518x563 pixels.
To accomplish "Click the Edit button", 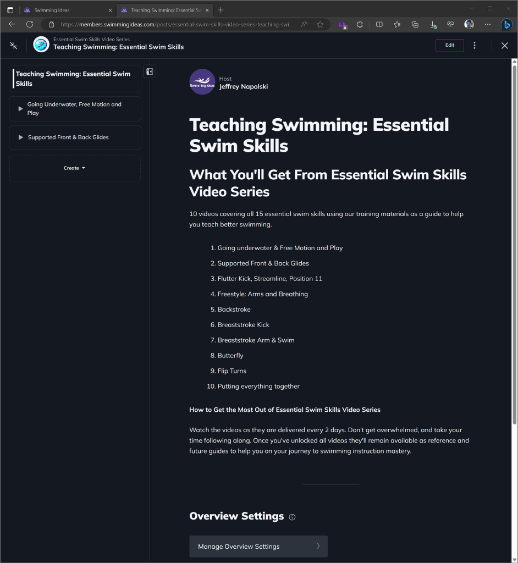I will click(450, 45).
